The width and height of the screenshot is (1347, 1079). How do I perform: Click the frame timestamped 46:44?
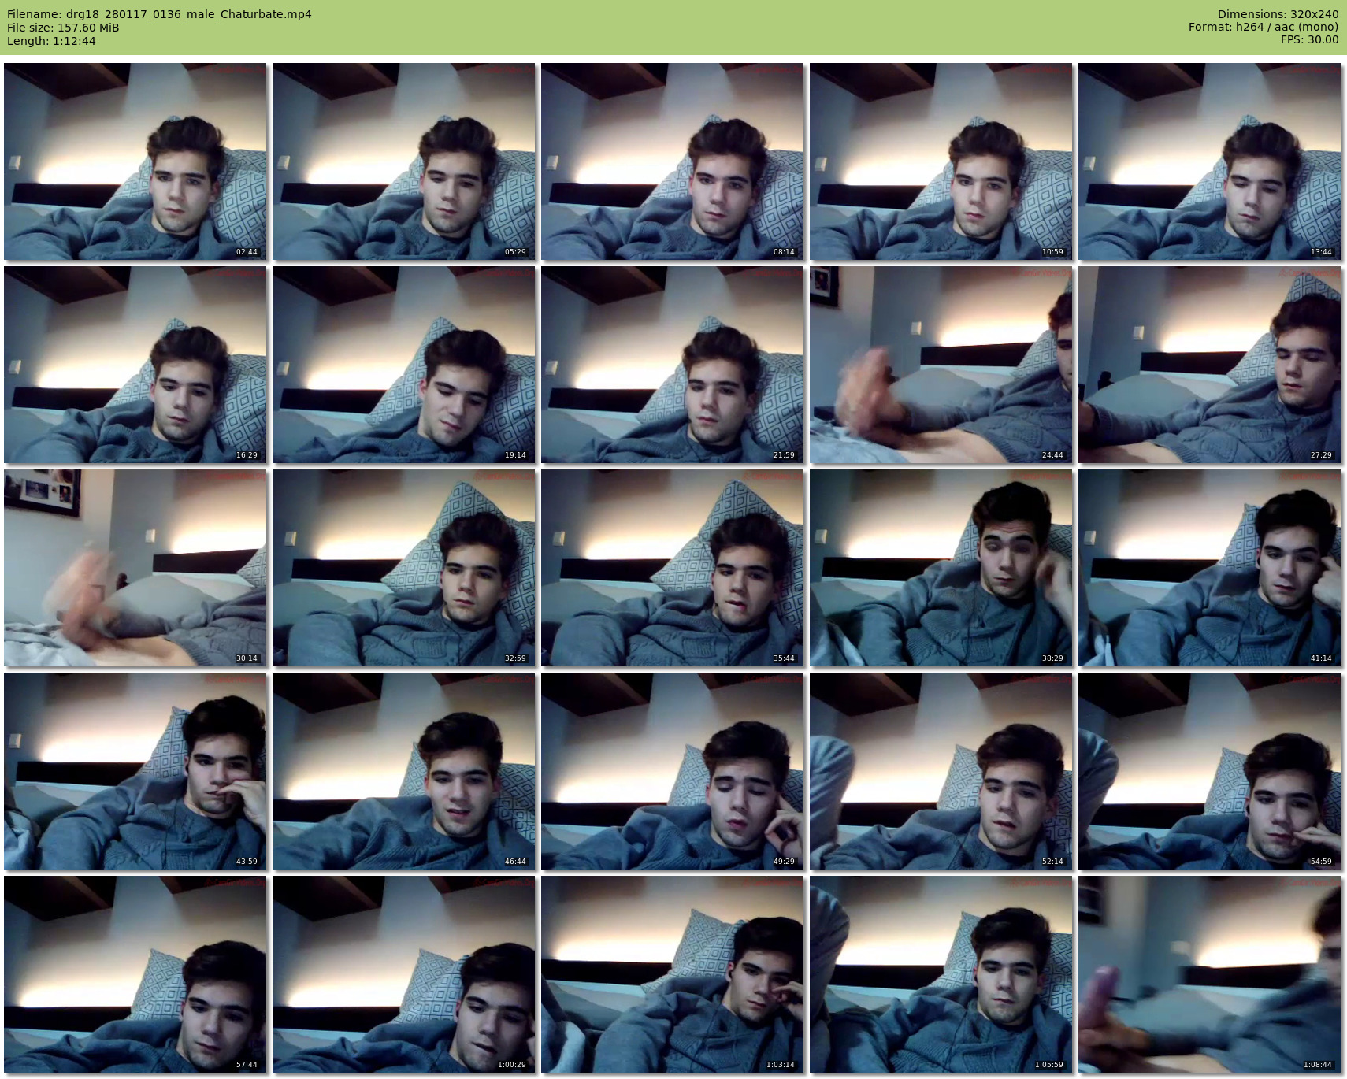403,771
